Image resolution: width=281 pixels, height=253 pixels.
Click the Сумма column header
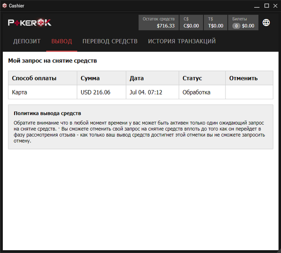(x=102, y=78)
